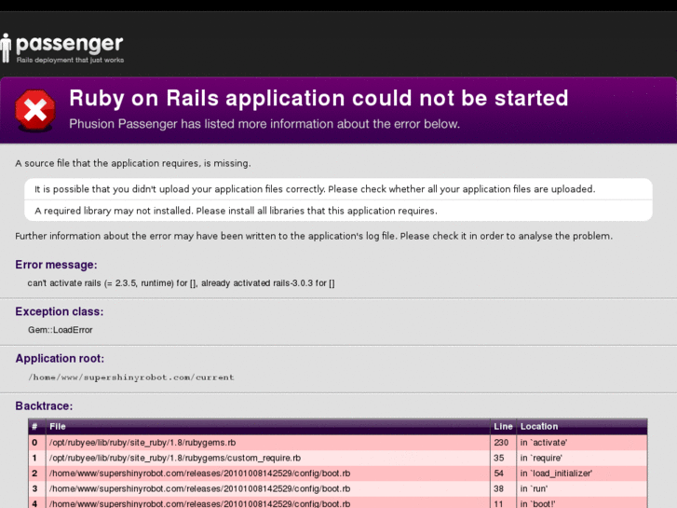This screenshot has height=508, width=677.
Task: Click the supershinyrobot.com current path
Action: click(131, 378)
